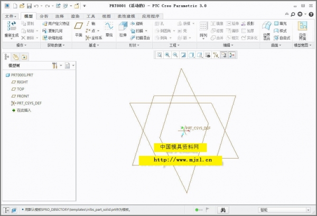Switch to the Folder Browser navigator tab
The height and width of the screenshot is (216, 317).
pos(15,57)
